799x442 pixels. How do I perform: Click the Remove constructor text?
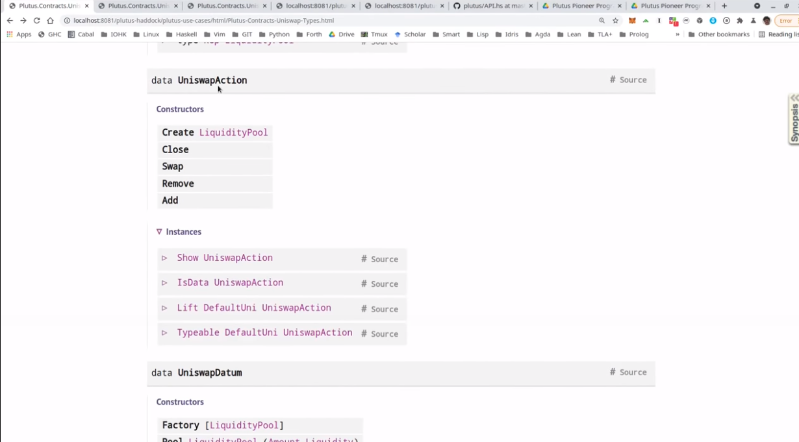click(x=178, y=184)
